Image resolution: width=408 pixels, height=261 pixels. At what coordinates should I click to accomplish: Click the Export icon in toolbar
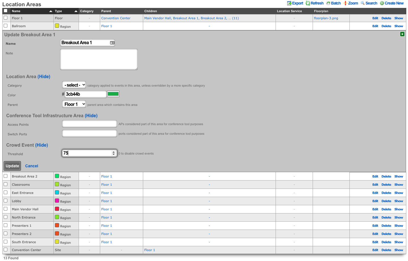click(x=289, y=3)
